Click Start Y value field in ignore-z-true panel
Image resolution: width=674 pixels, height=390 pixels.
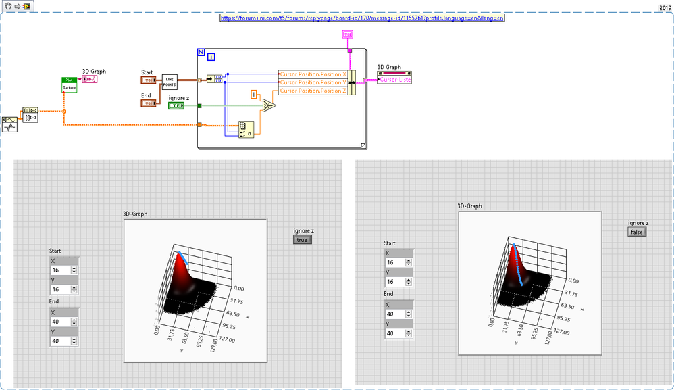coord(61,289)
